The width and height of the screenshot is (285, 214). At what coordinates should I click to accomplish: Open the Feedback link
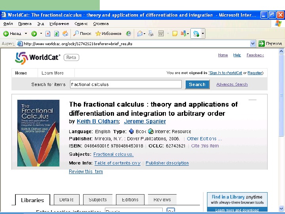click(x=255, y=55)
